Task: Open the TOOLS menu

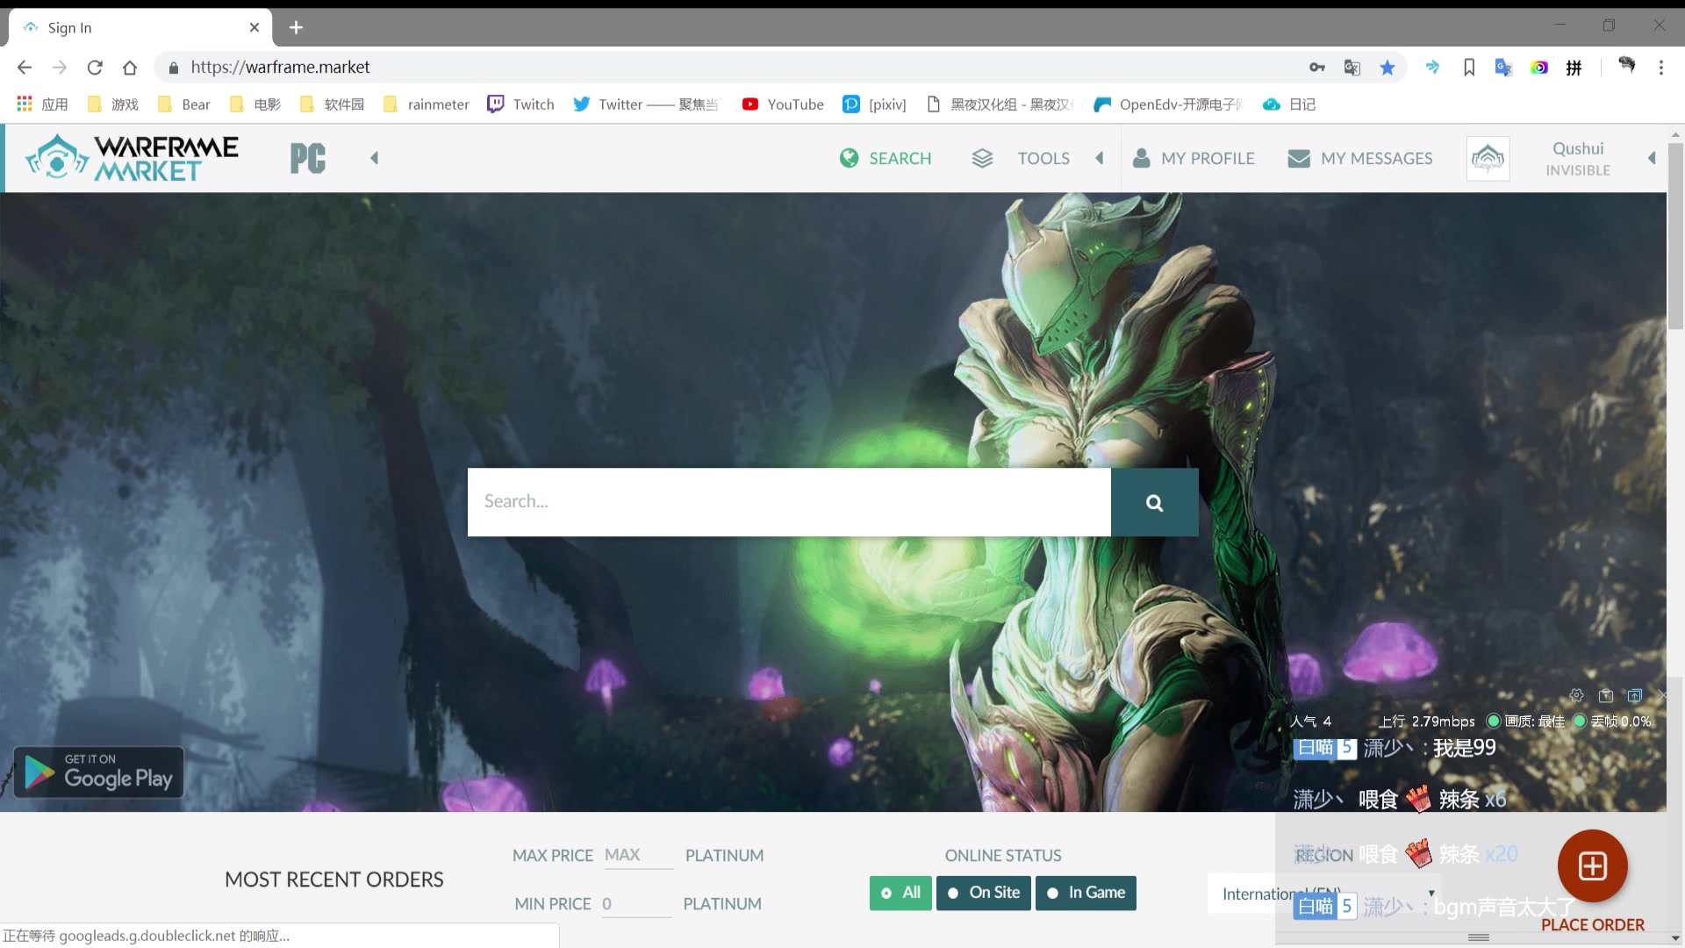Action: (1043, 158)
